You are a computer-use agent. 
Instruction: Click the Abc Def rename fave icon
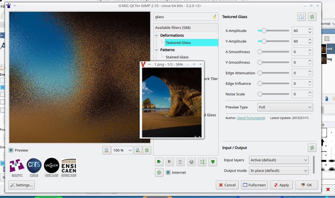pyautogui.click(x=180, y=162)
